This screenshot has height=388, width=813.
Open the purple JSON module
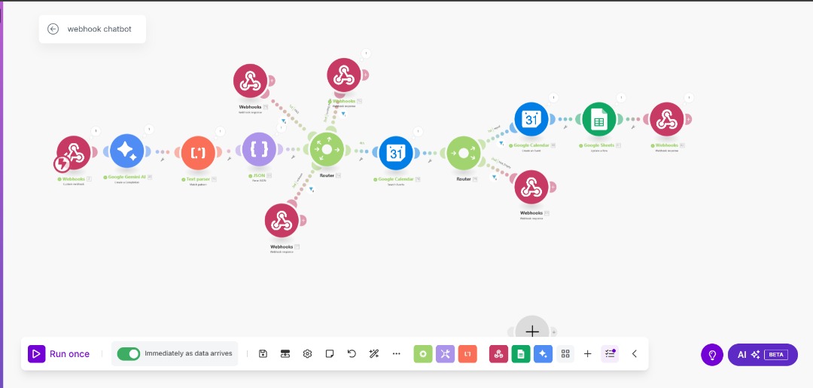[259, 149]
